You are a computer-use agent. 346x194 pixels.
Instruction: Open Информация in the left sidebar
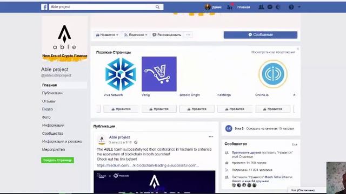pos(53,125)
